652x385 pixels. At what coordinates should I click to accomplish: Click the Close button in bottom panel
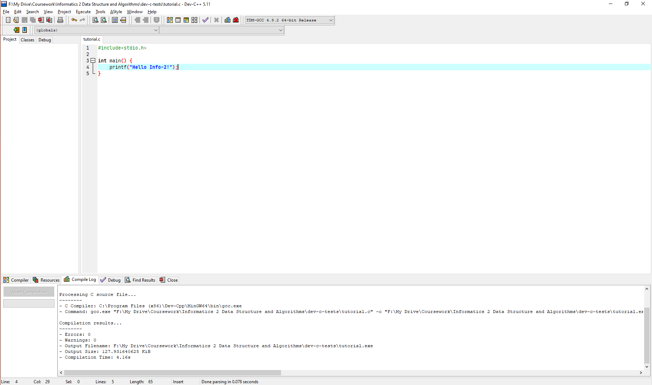(x=169, y=280)
